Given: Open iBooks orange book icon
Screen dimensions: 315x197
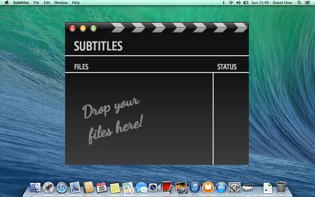Looking at the screenshot, I should coord(208,188).
